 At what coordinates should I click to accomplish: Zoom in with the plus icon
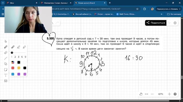point(169,94)
